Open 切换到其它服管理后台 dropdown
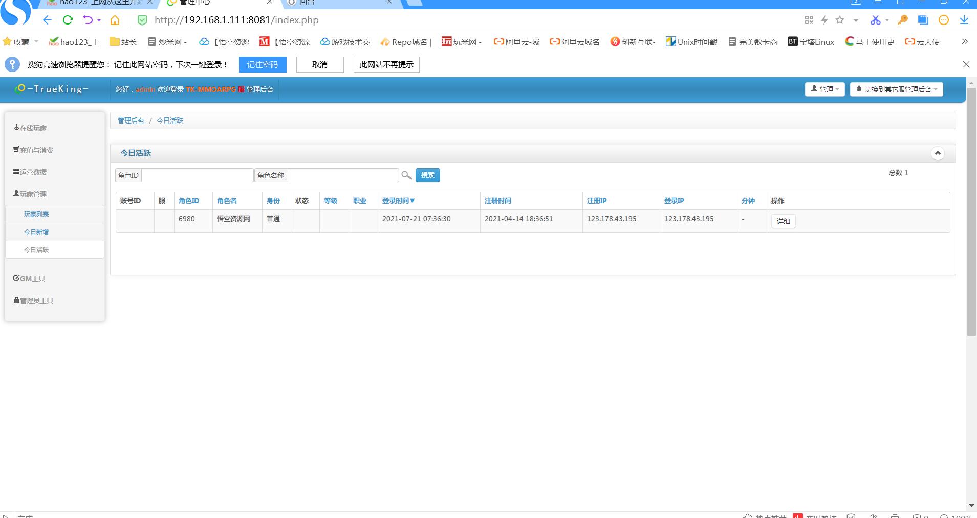977x518 pixels. point(896,89)
